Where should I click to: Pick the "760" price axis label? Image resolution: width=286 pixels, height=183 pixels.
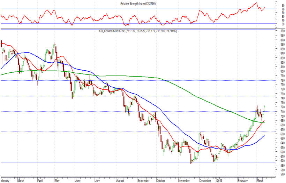click(x=283, y=89)
